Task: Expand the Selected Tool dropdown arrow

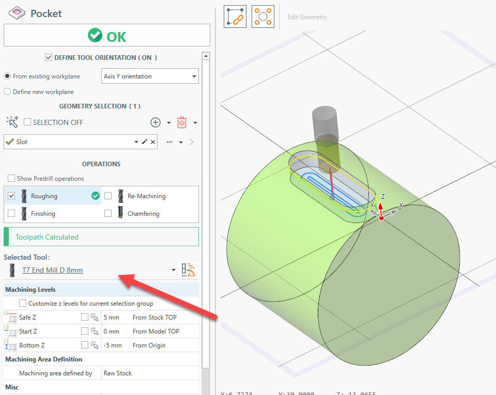Action: coord(174,270)
